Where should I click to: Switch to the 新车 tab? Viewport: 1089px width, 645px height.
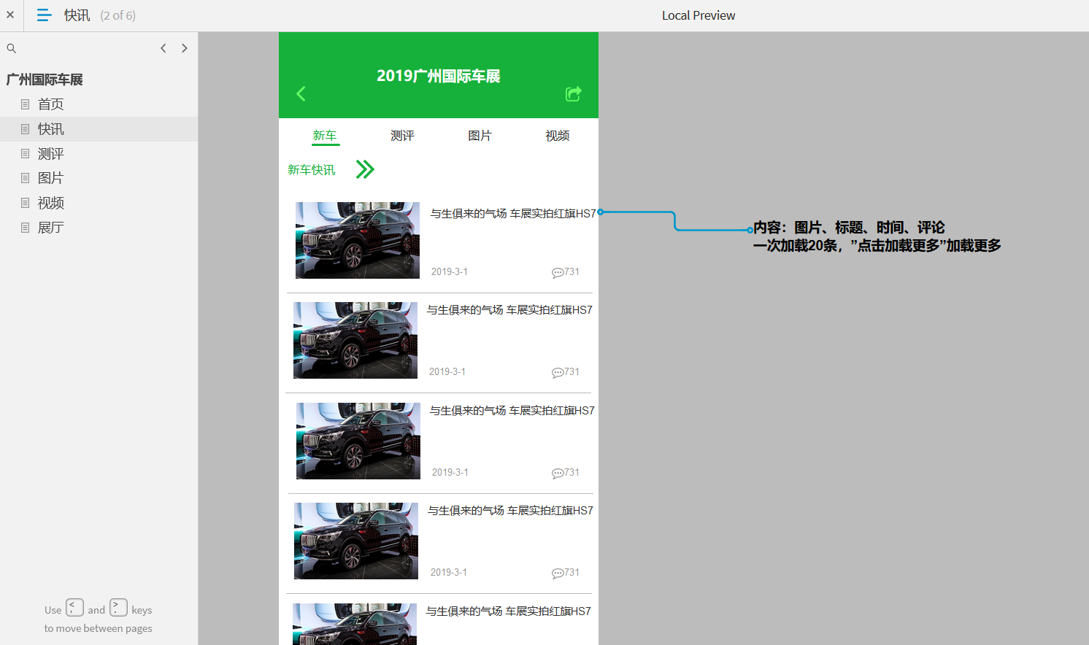tap(325, 136)
